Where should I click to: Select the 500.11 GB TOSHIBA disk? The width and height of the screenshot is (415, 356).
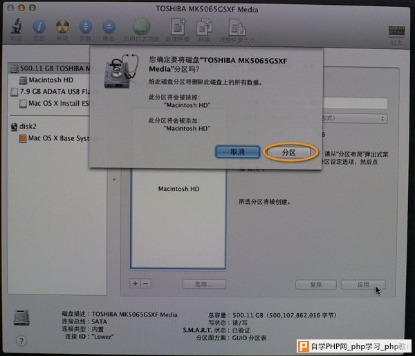click(50, 68)
